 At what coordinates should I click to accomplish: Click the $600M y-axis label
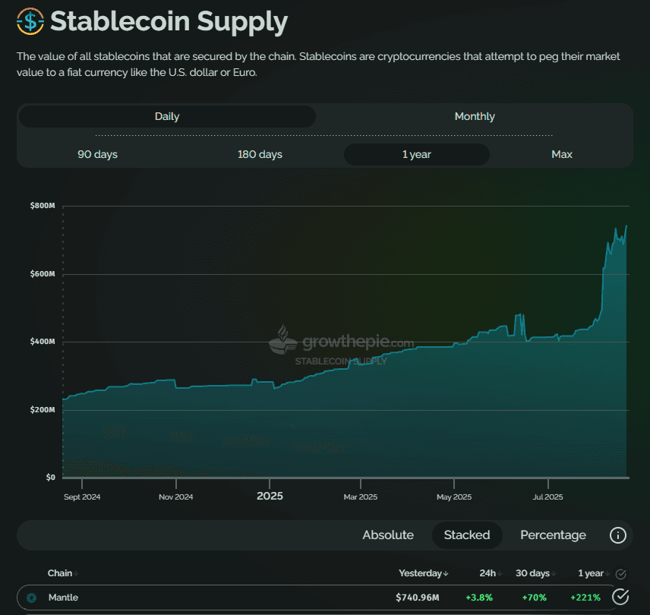click(x=43, y=274)
